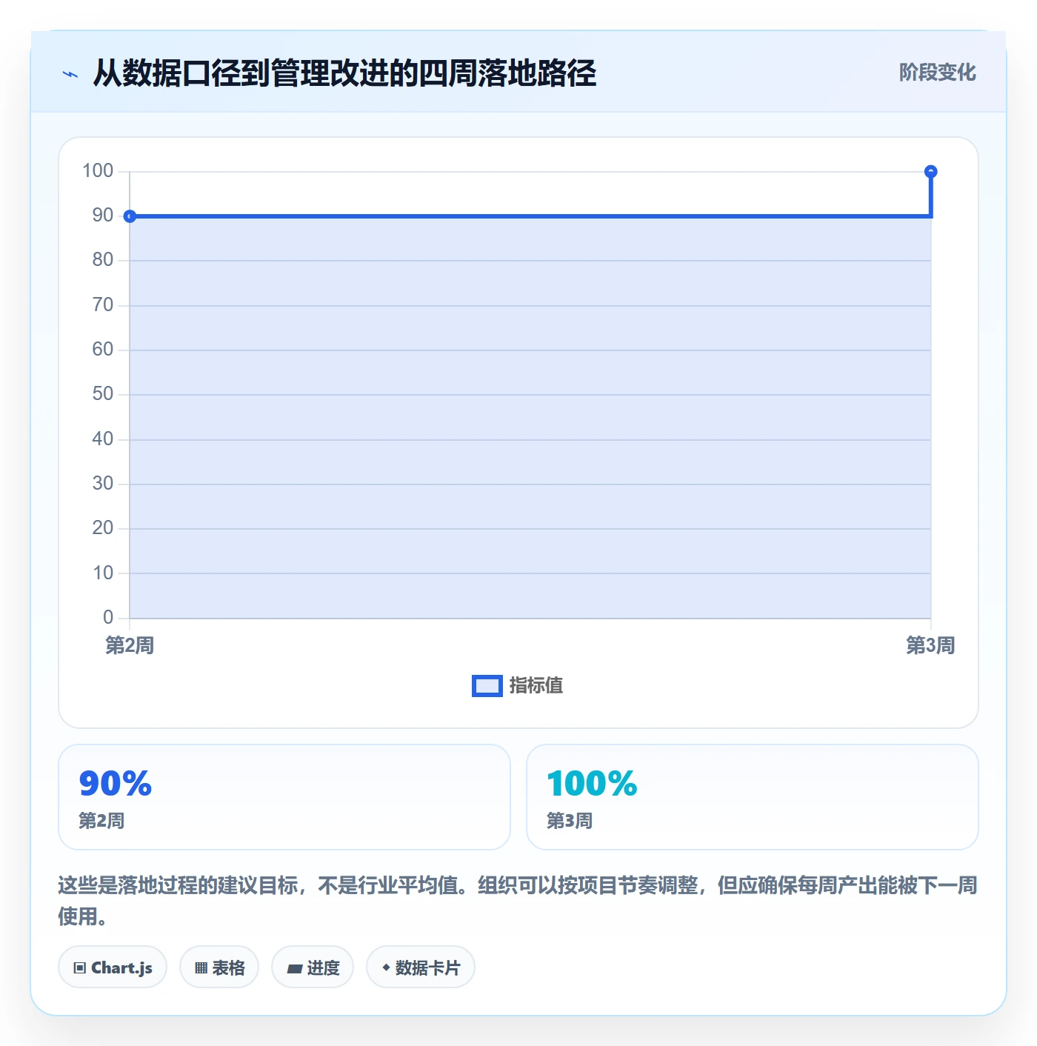Viewport: 1037px width, 1046px height.
Task: Click the title 从数据口径到管理改进的四周落地路径
Action: [344, 73]
